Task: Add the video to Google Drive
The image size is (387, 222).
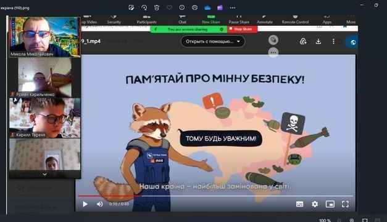Action: point(303,41)
